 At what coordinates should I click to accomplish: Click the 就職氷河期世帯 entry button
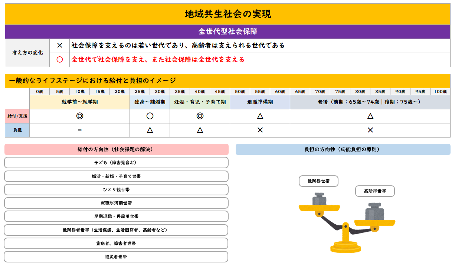pyautogui.click(x=116, y=203)
